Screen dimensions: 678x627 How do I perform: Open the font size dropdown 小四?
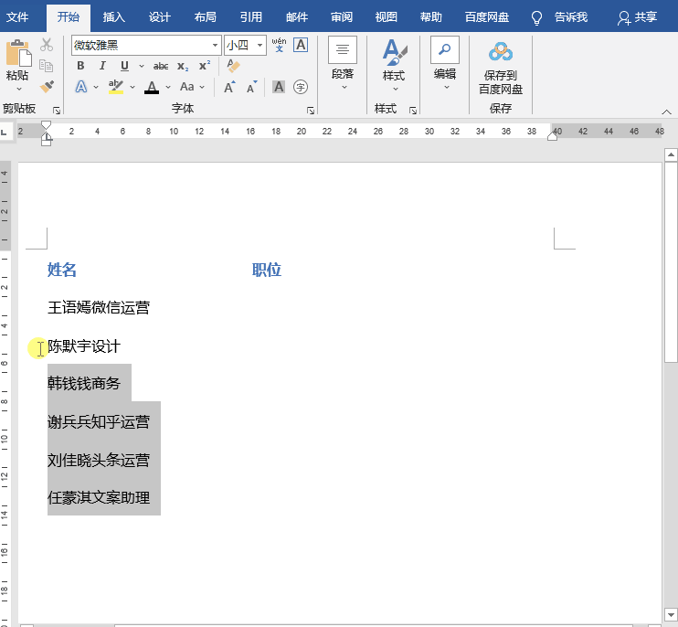point(260,45)
